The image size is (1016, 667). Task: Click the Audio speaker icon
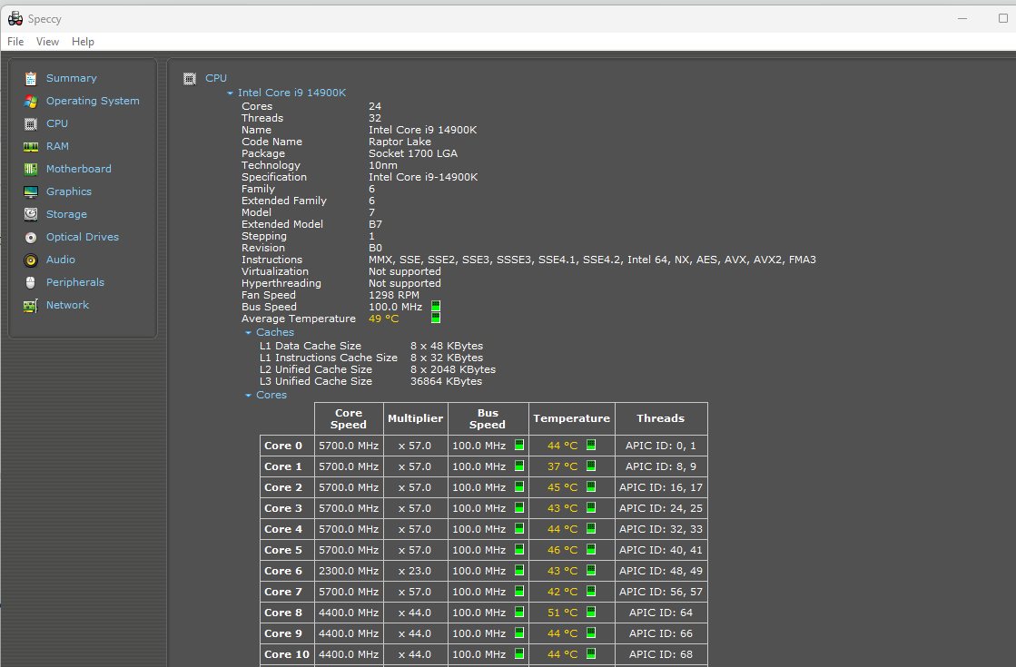point(31,260)
